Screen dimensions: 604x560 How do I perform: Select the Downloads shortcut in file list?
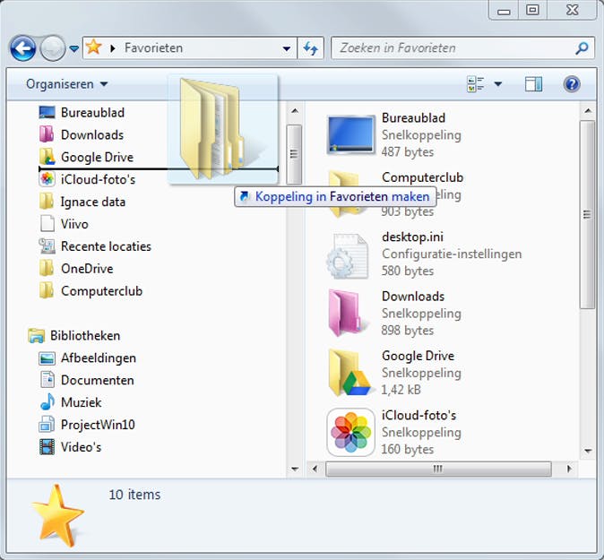tap(393, 314)
